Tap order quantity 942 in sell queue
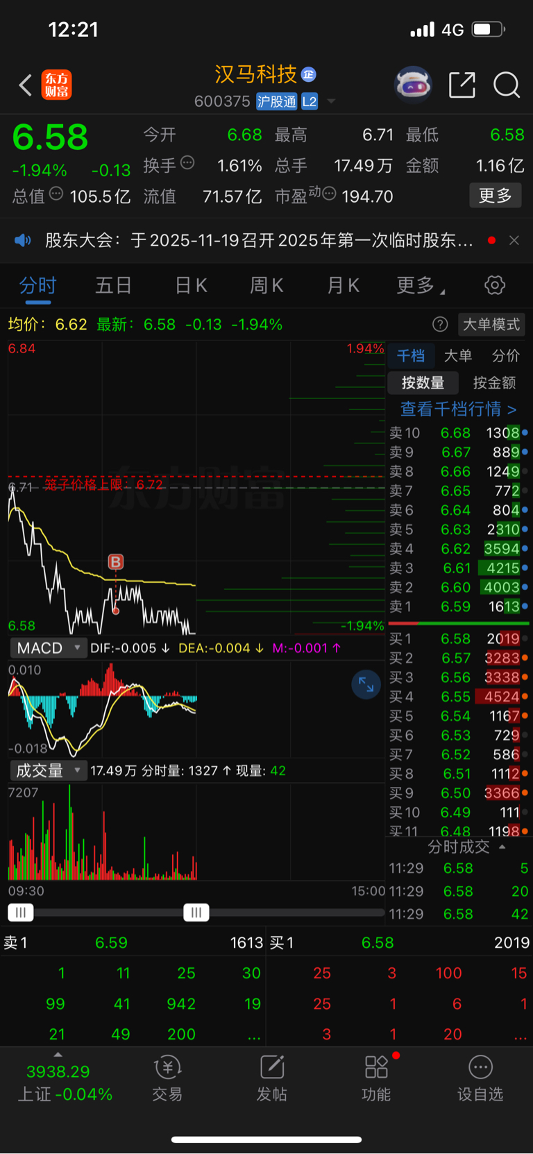 click(180, 1003)
